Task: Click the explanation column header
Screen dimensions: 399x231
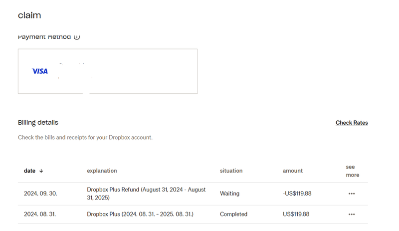Action: [x=102, y=171]
